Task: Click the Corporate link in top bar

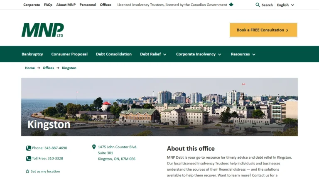Action: (x=32, y=5)
